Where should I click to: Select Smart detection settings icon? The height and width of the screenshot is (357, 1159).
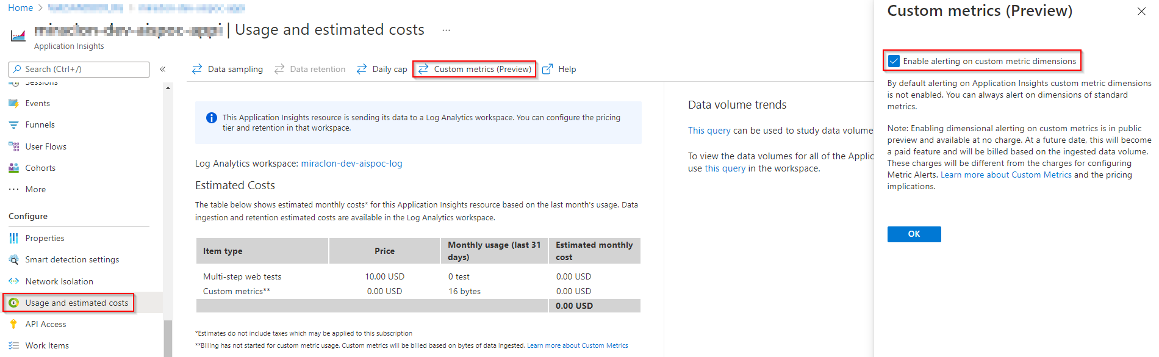click(x=14, y=259)
